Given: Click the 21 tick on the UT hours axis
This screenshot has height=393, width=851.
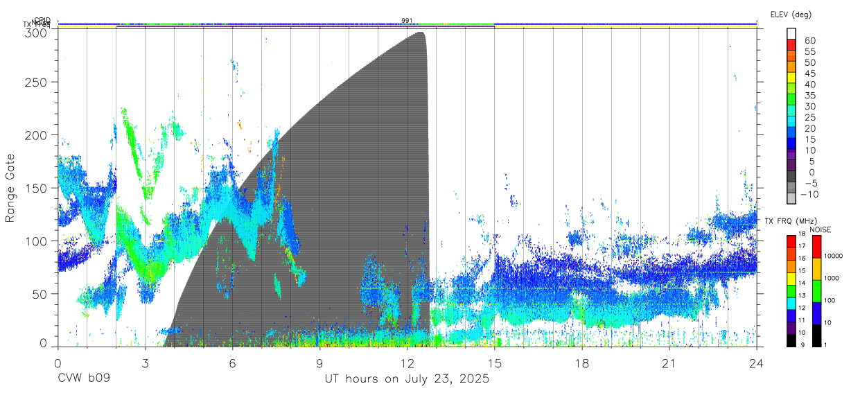Looking at the screenshot, I should point(669,363).
